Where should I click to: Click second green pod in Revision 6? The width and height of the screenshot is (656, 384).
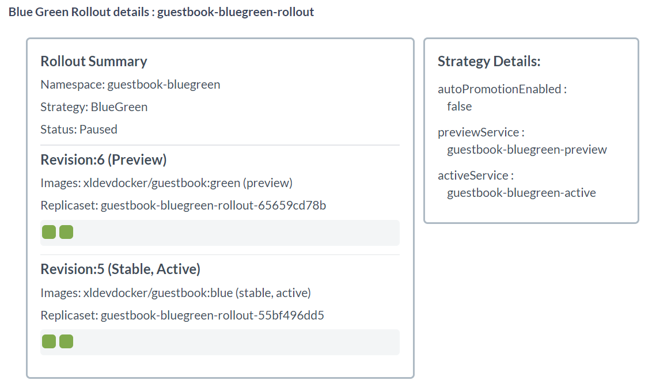coord(66,232)
